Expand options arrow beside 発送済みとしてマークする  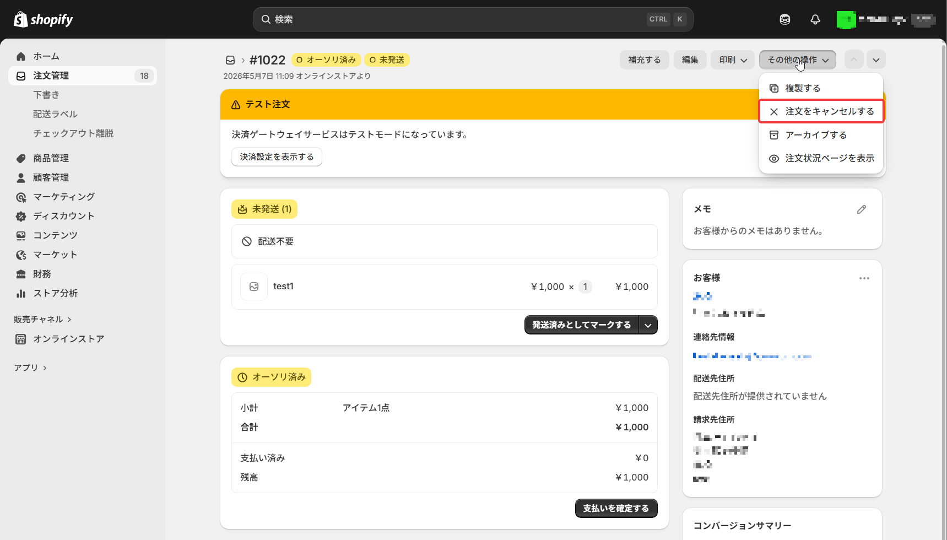648,325
